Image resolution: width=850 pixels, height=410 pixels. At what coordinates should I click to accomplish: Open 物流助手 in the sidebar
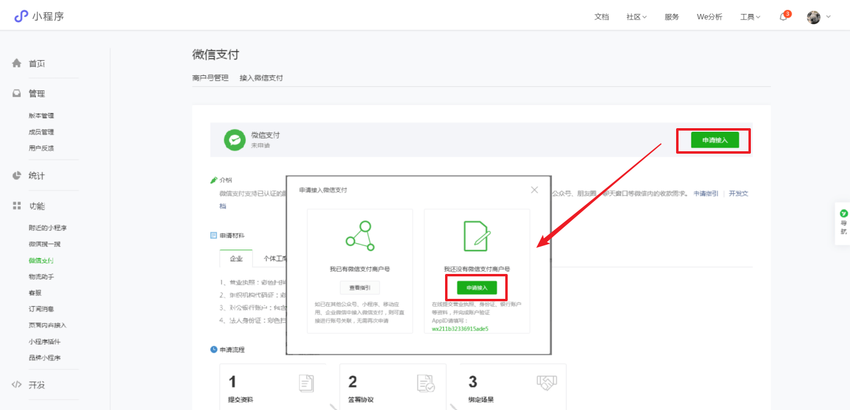pyautogui.click(x=41, y=276)
